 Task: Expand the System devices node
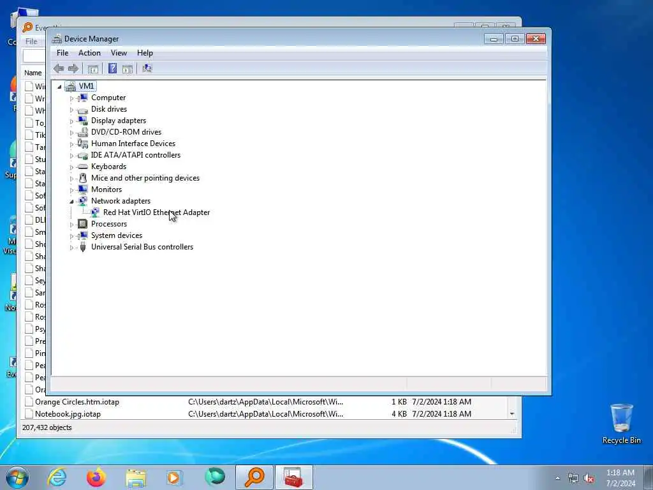click(x=71, y=236)
